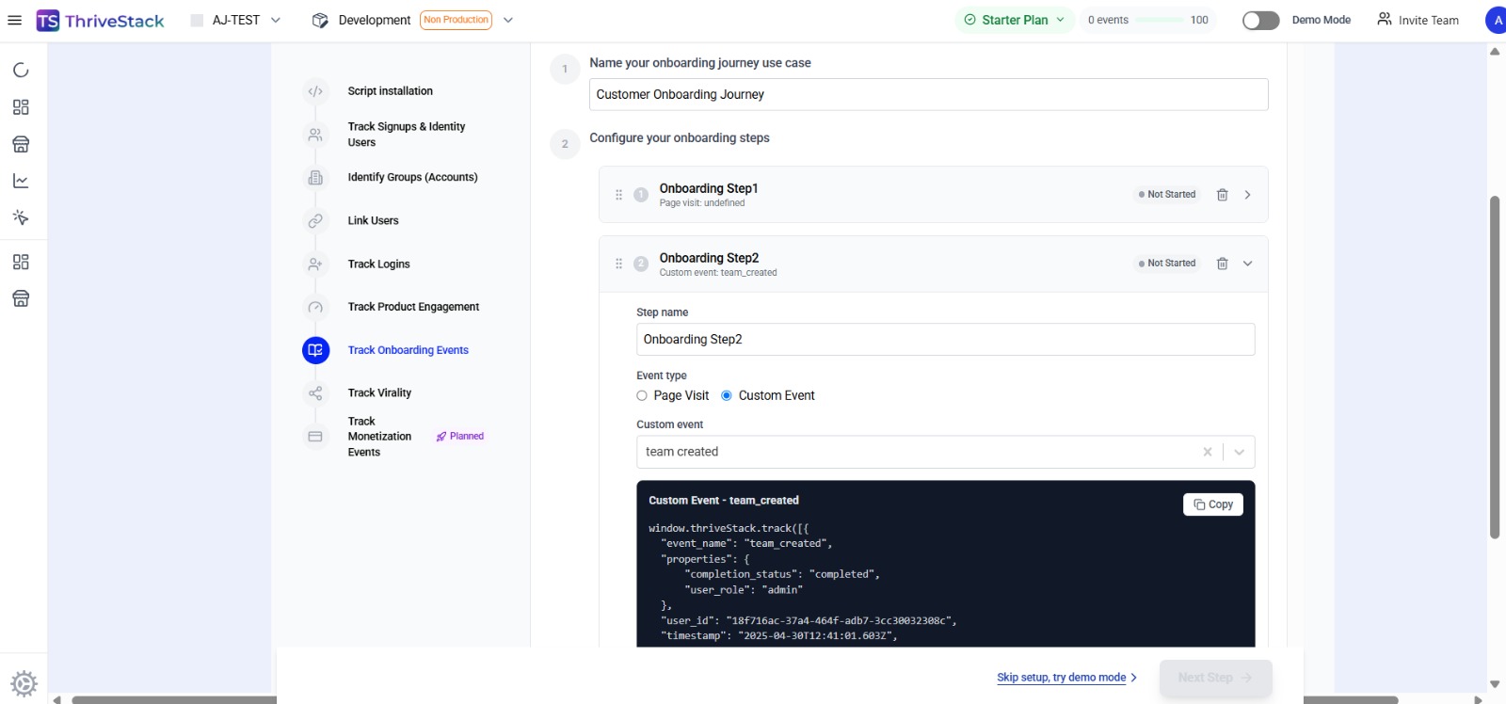Click the Track Onboarding Events step icon

[x=315, y=350]
